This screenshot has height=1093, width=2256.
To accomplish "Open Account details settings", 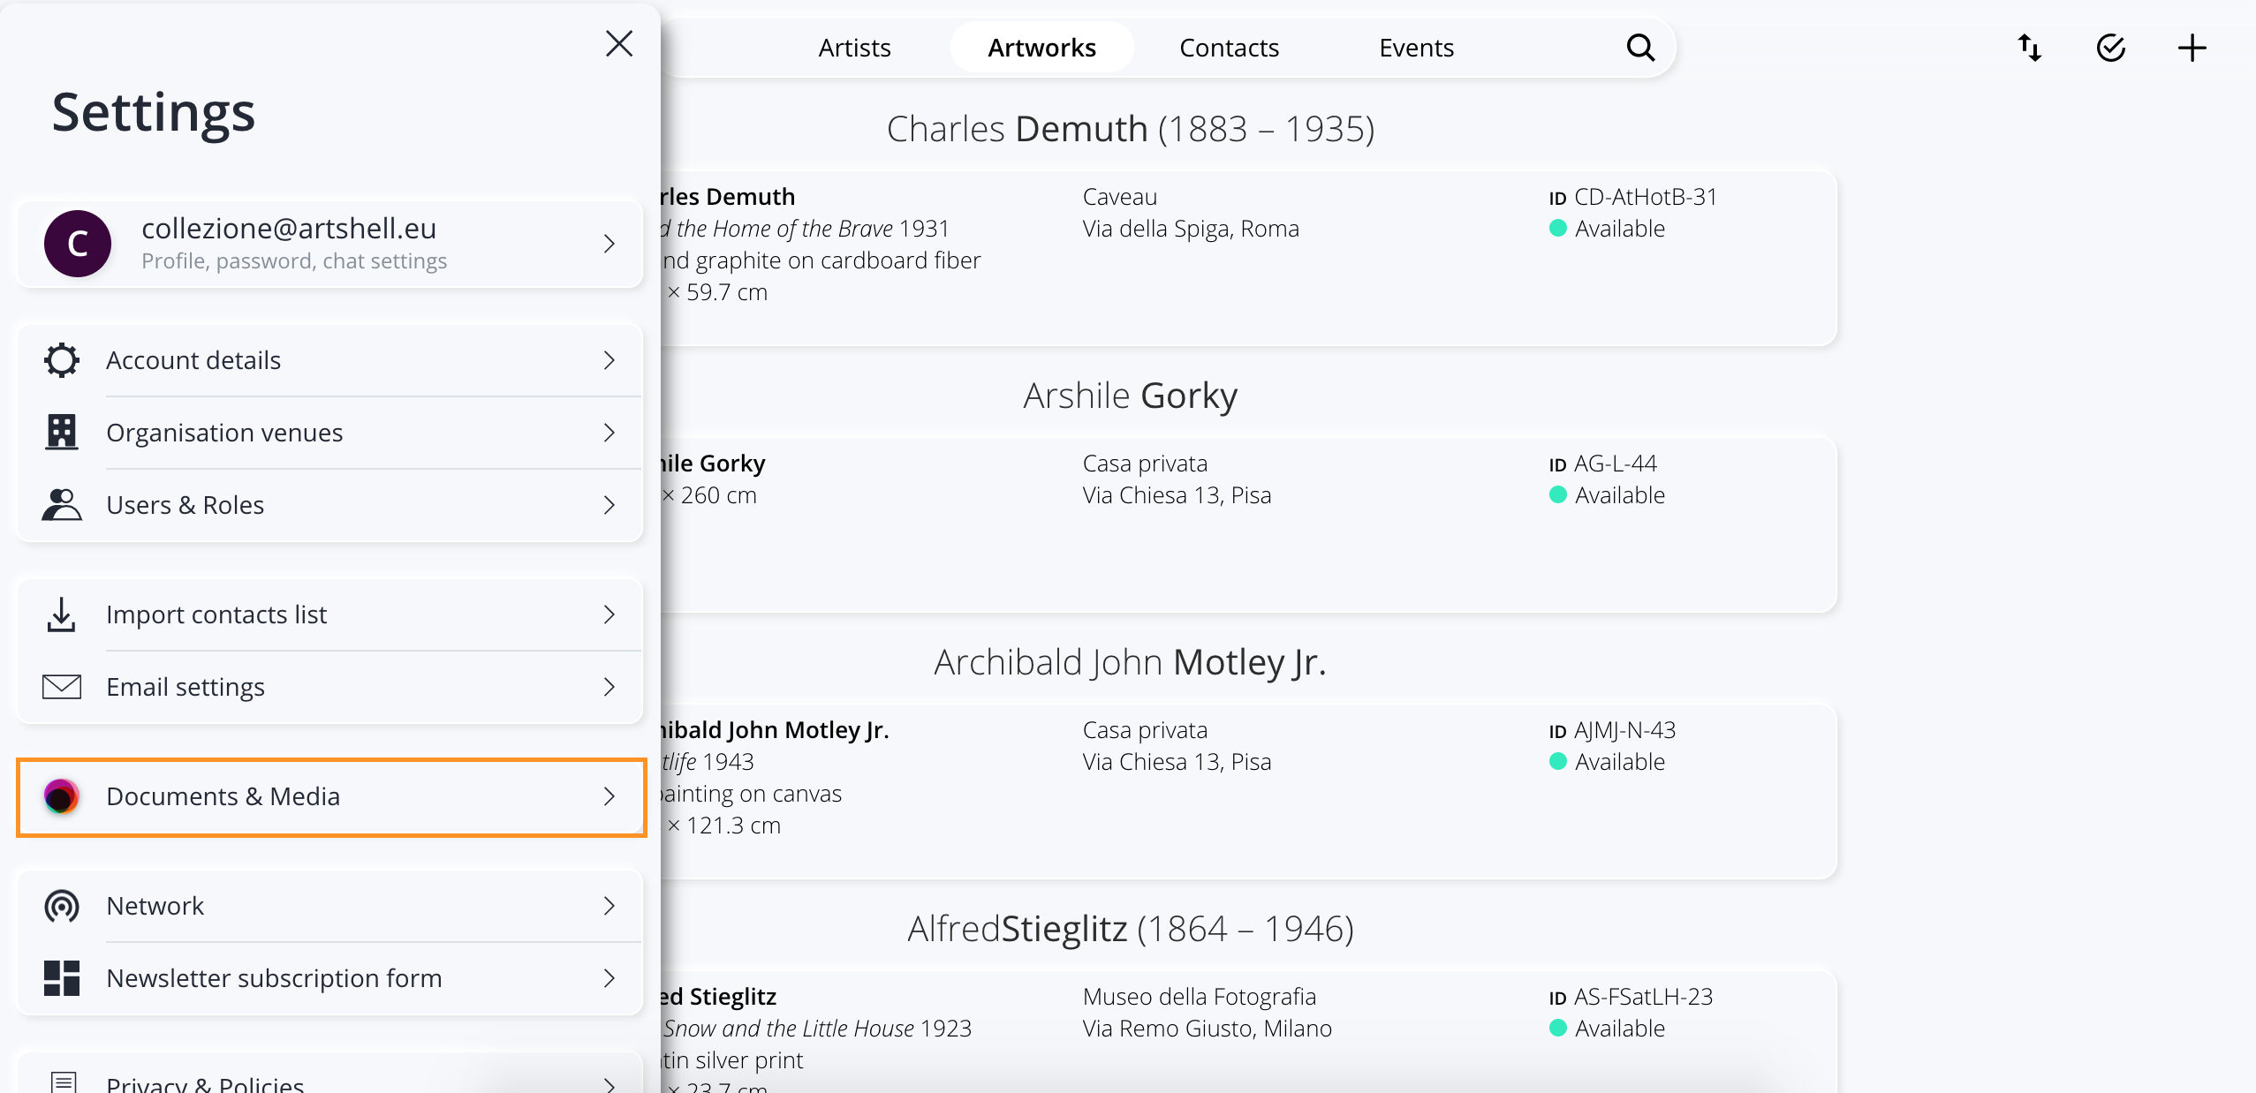I will [x=329, y=360].
